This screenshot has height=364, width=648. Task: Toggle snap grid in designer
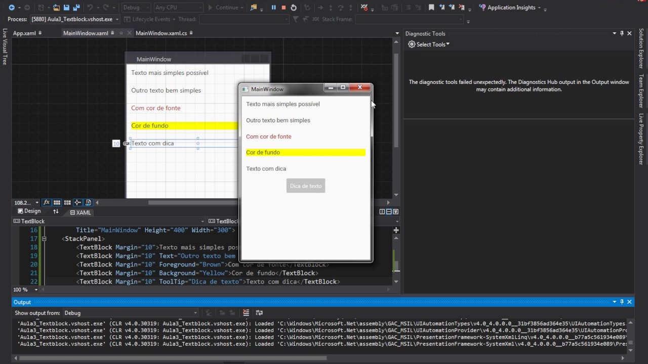click(x=57, y=202)
